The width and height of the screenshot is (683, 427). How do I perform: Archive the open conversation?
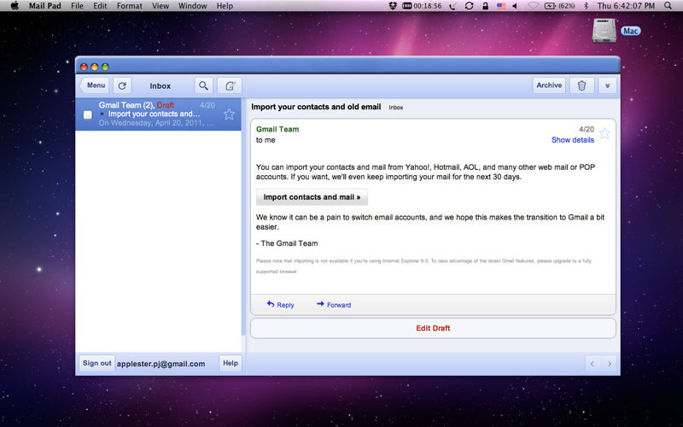pos(549,85)
